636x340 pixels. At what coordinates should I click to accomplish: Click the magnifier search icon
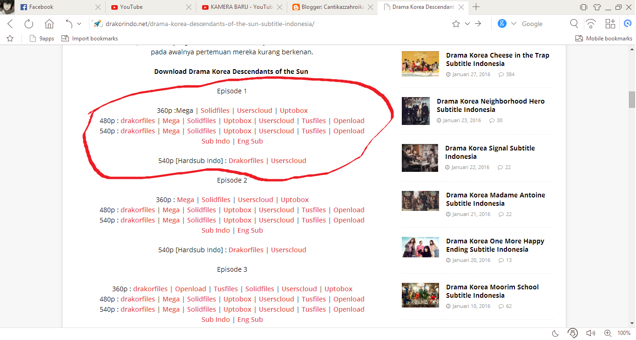(x=574, y=24)
